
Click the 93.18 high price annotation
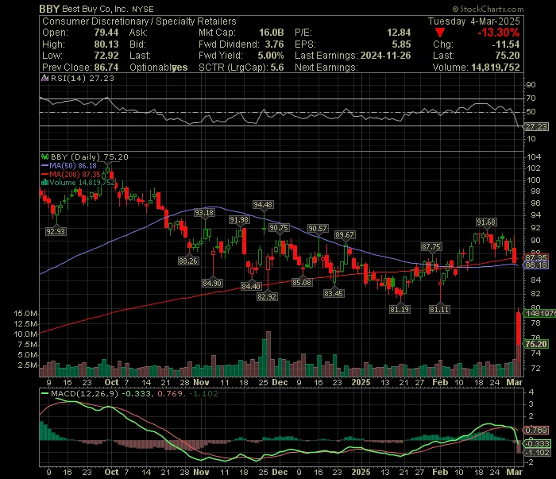click(204, 213)
